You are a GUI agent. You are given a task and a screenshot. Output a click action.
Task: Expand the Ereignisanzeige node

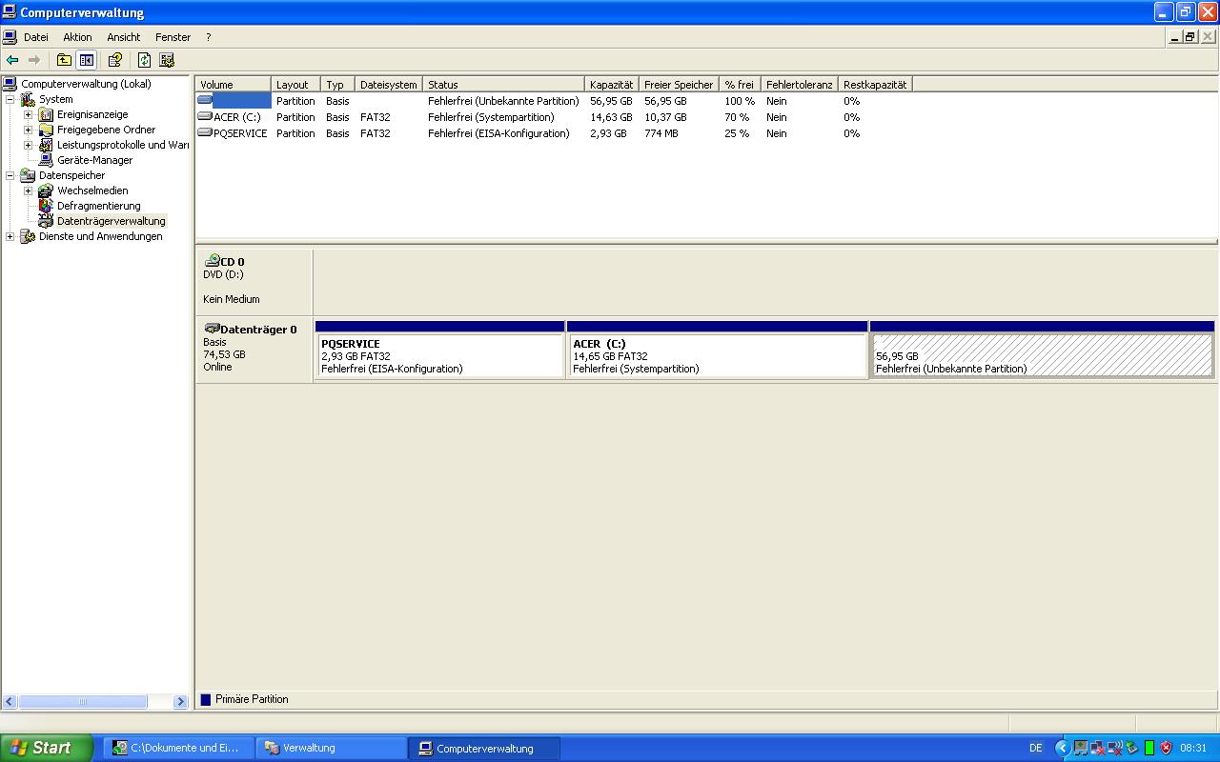pos(29,114)
